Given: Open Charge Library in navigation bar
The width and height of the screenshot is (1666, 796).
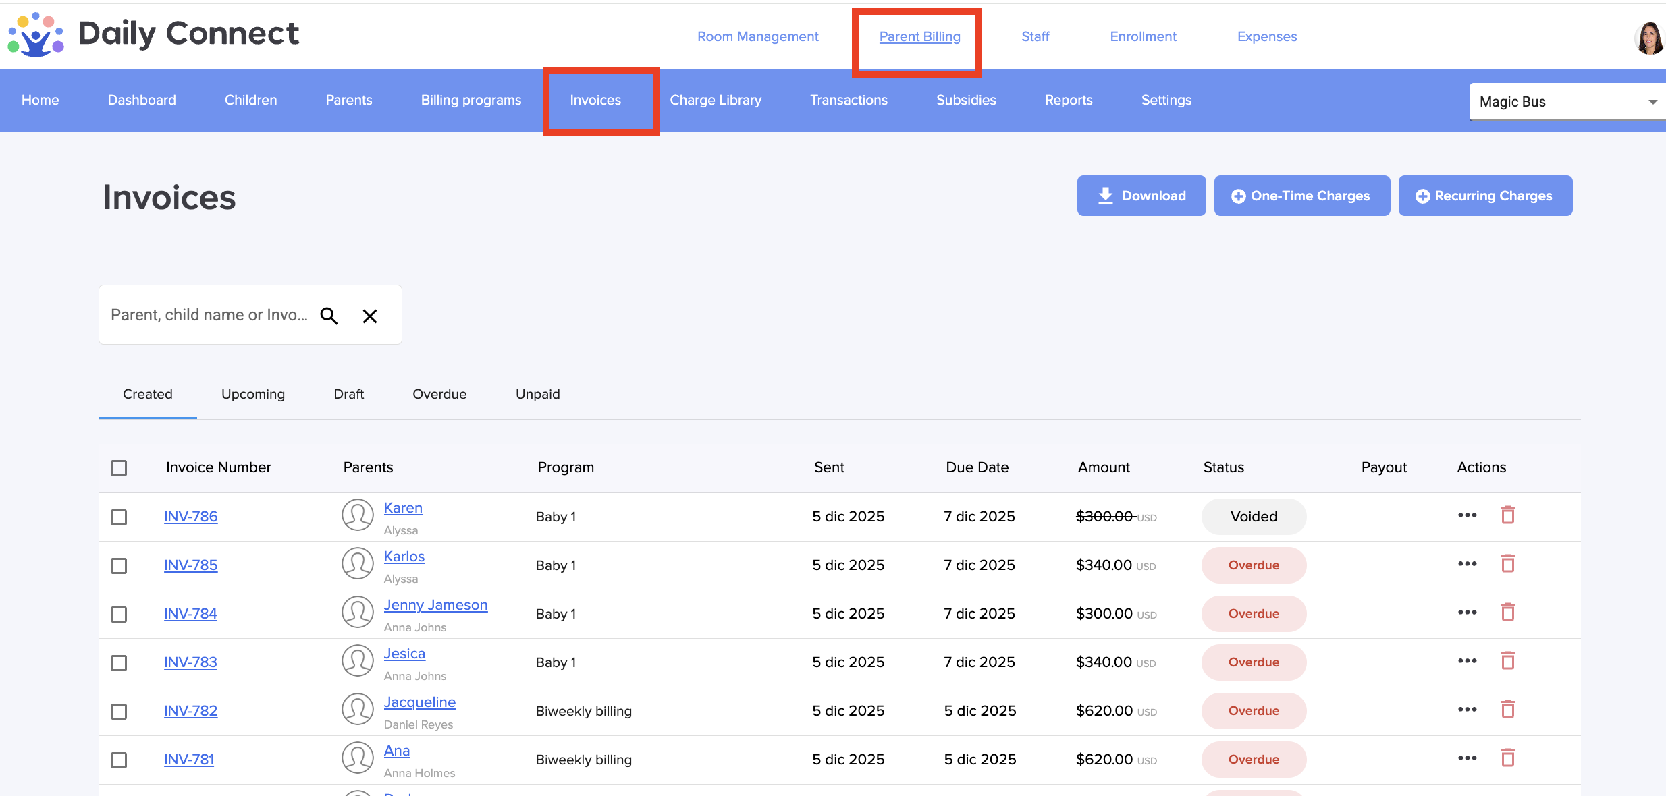Looking at the screenshot, I should pos(716,100).
